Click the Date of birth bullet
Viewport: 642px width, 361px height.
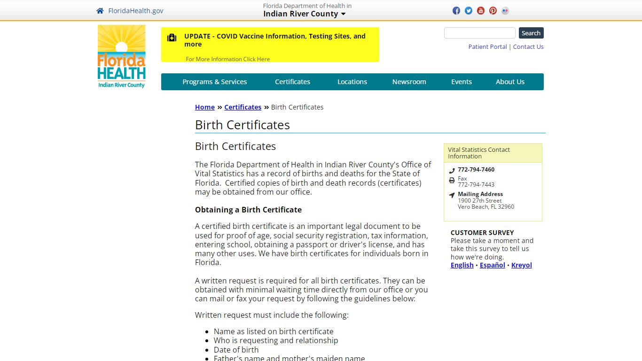(236, 350)
